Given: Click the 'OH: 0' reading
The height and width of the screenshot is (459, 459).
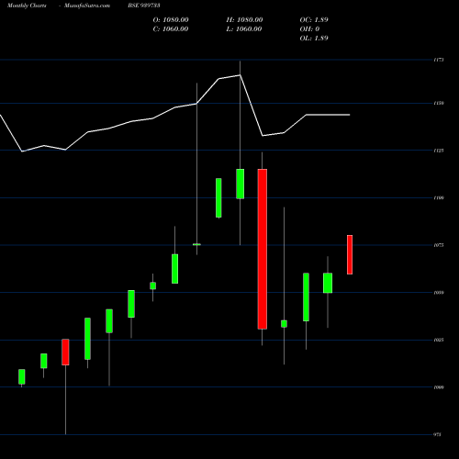Looking at the screenshot, I should pyautogui.click(x=309, y=29).
